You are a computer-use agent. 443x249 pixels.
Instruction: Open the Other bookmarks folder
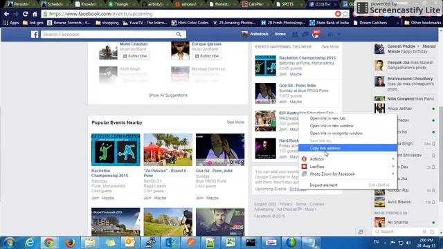(423, 23)
